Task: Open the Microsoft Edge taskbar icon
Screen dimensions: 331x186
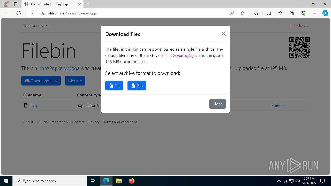Action: point(106,181)
